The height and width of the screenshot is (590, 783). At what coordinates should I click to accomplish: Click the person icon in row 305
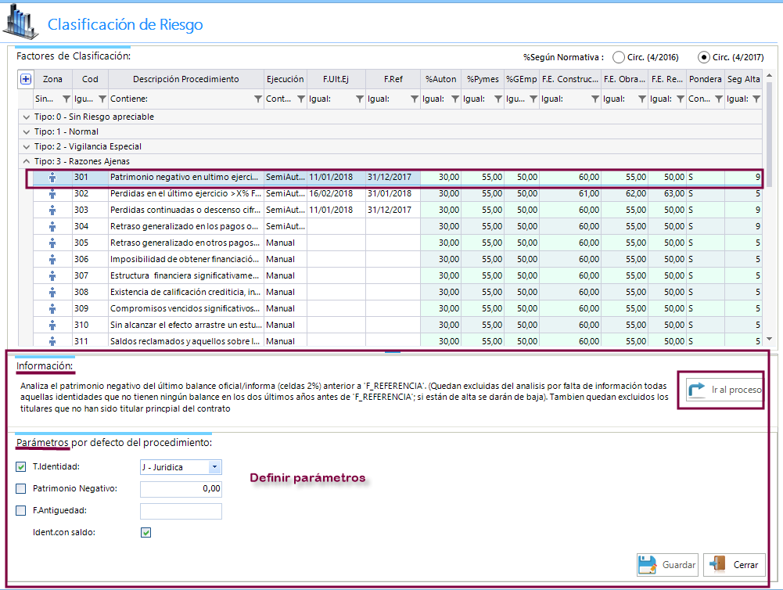(52, 243)
